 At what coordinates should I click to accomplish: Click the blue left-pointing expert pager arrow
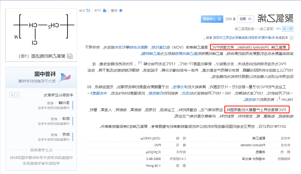12,95
